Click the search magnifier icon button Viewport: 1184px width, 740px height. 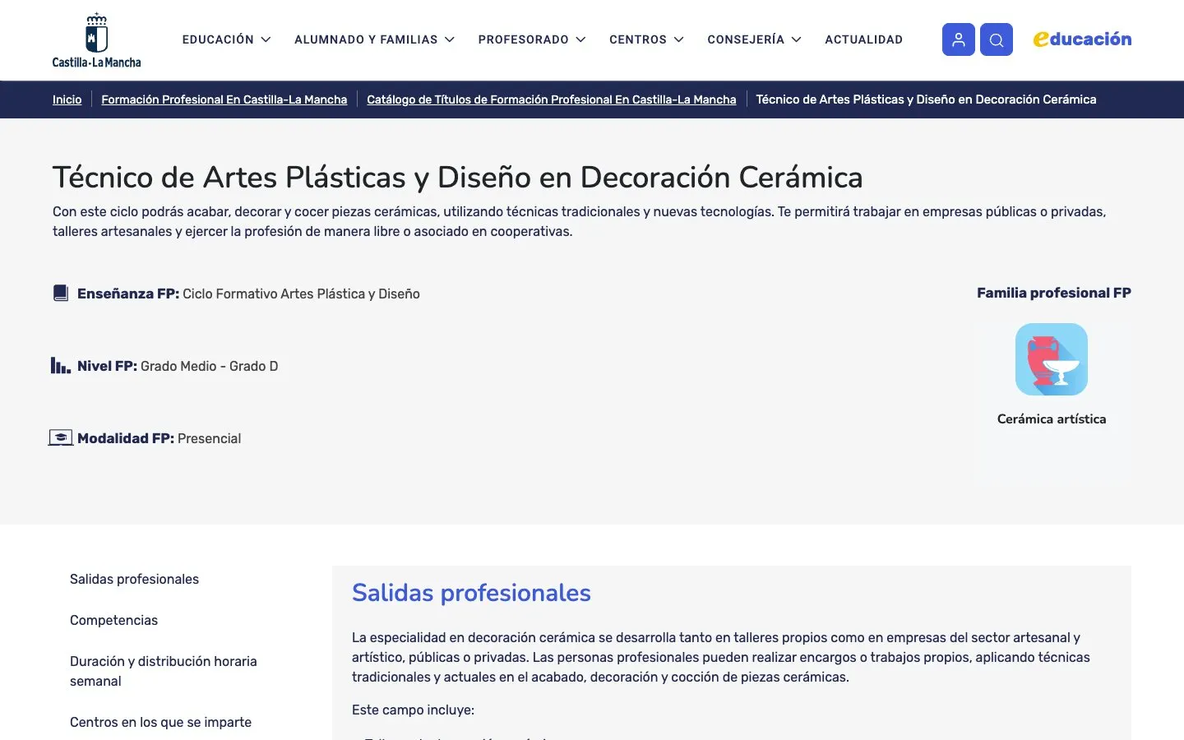(x=997, y=39)
